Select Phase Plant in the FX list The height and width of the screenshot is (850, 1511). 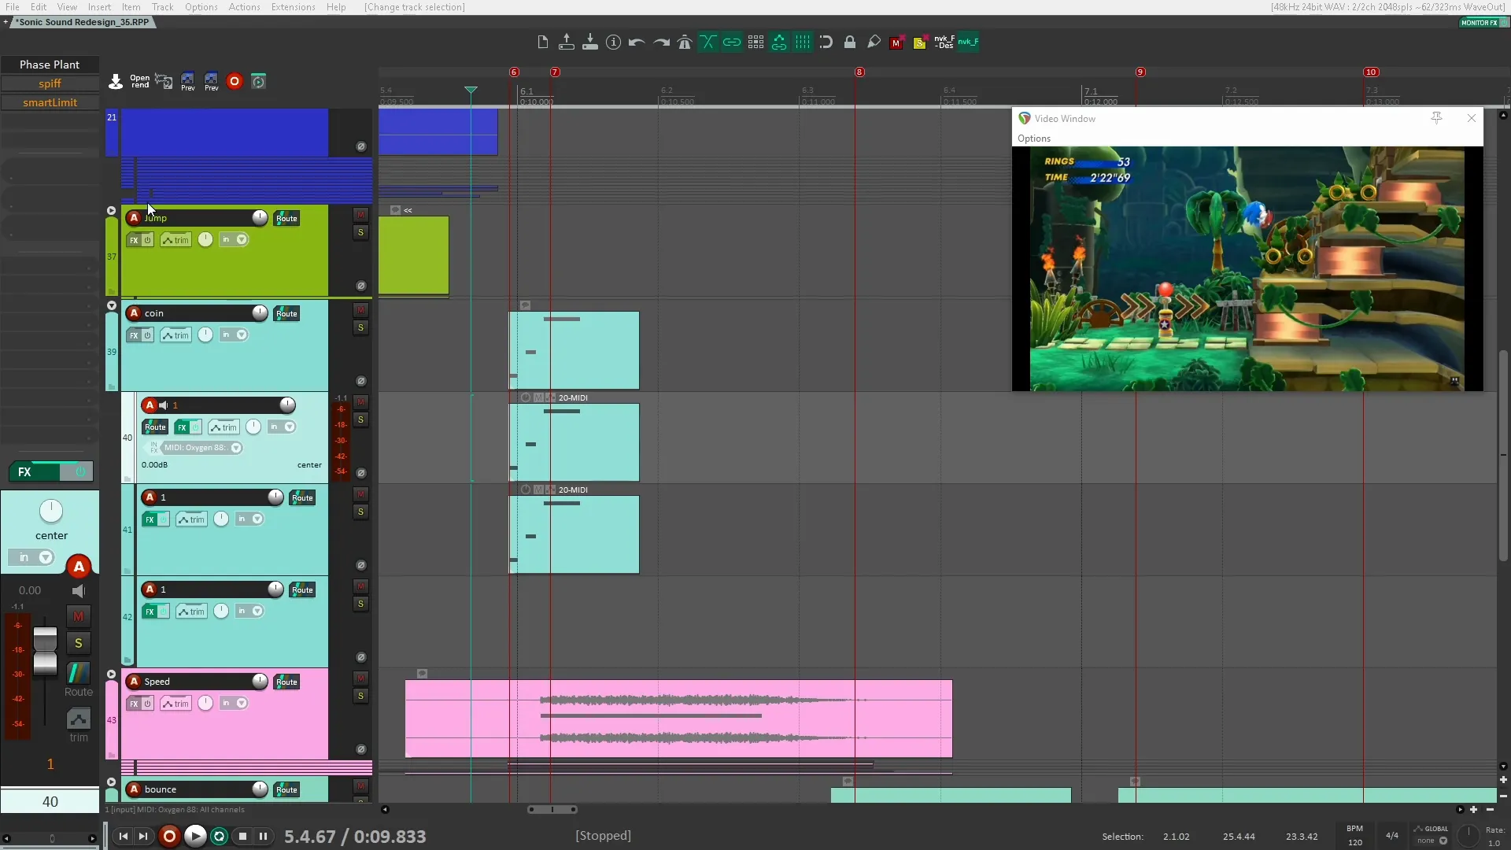tap(50, 65)
